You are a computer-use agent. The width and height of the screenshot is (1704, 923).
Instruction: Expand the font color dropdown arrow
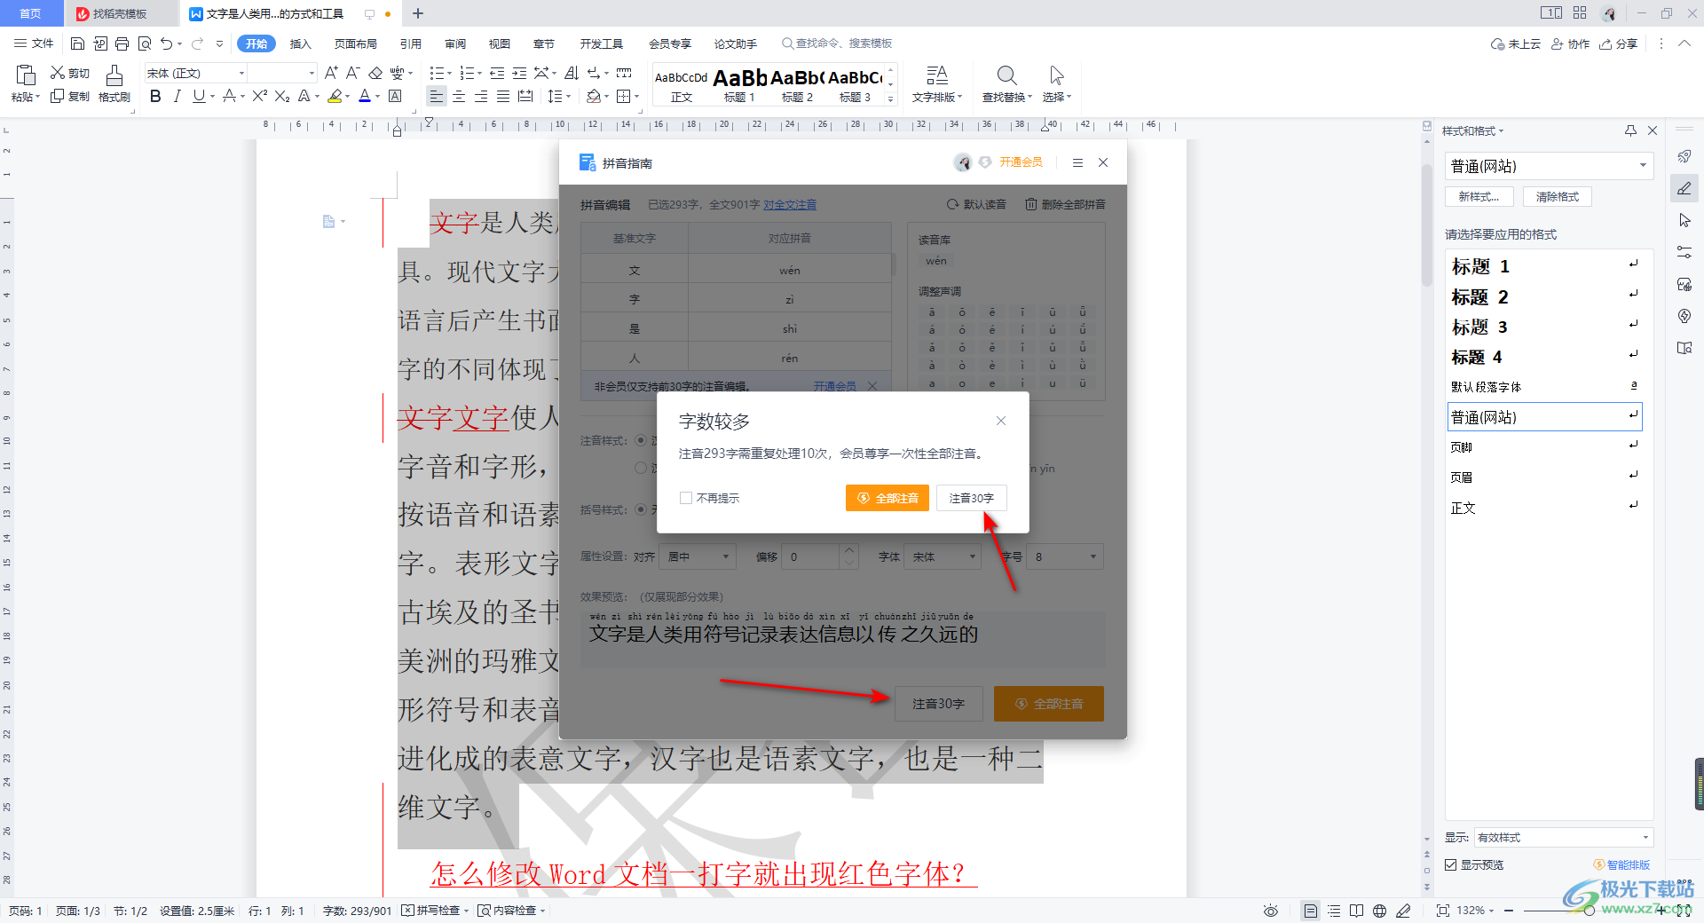[378, 96]
